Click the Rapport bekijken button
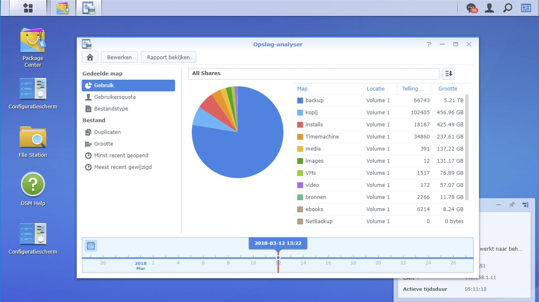This screenshot has height=302, width=539. tap(168, 57)
